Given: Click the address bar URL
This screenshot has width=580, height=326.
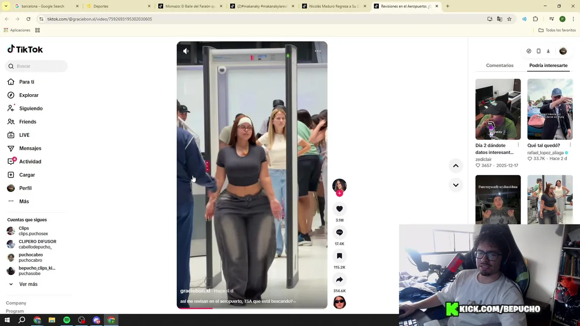Looking at the screenshot, I should 100,19.
